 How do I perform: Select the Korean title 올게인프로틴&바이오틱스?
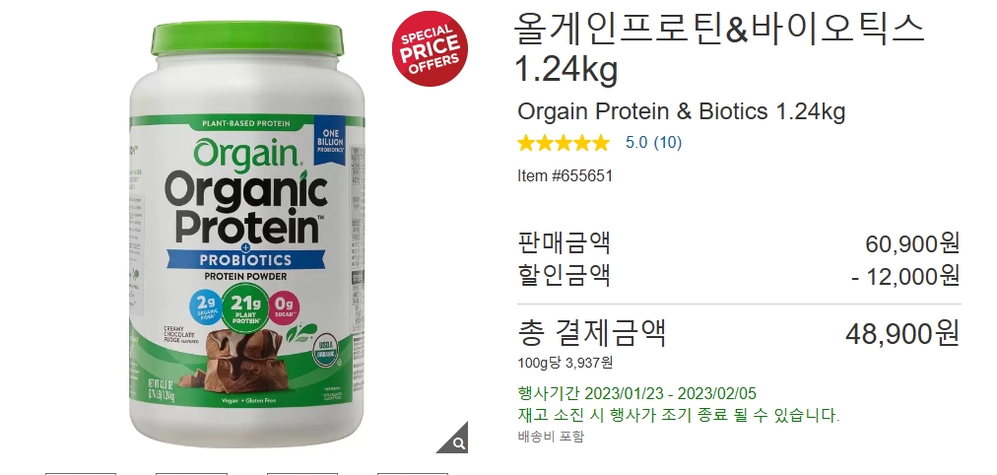(720, 29)
